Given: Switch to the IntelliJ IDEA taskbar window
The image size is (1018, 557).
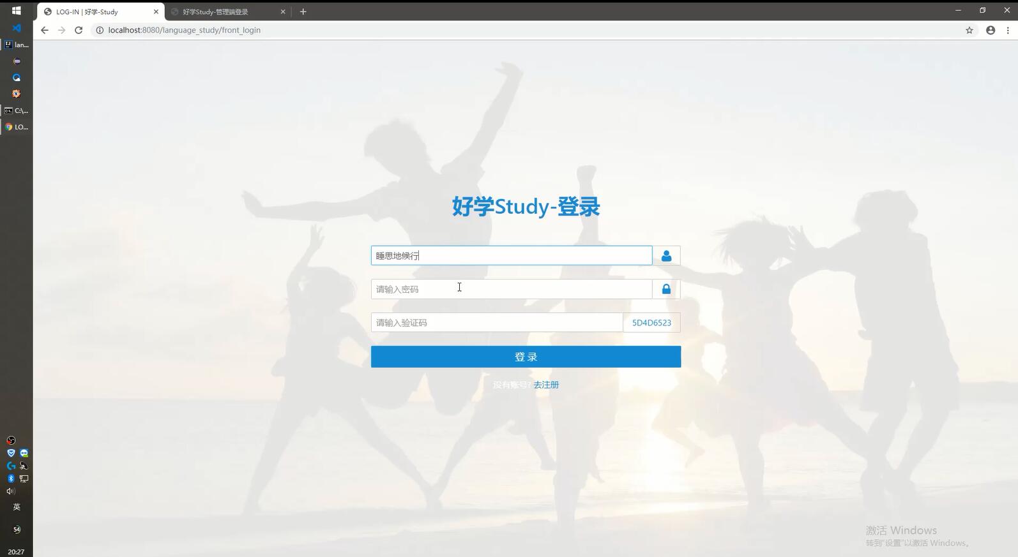Looking at the screenshot, I should coord(17,45).
